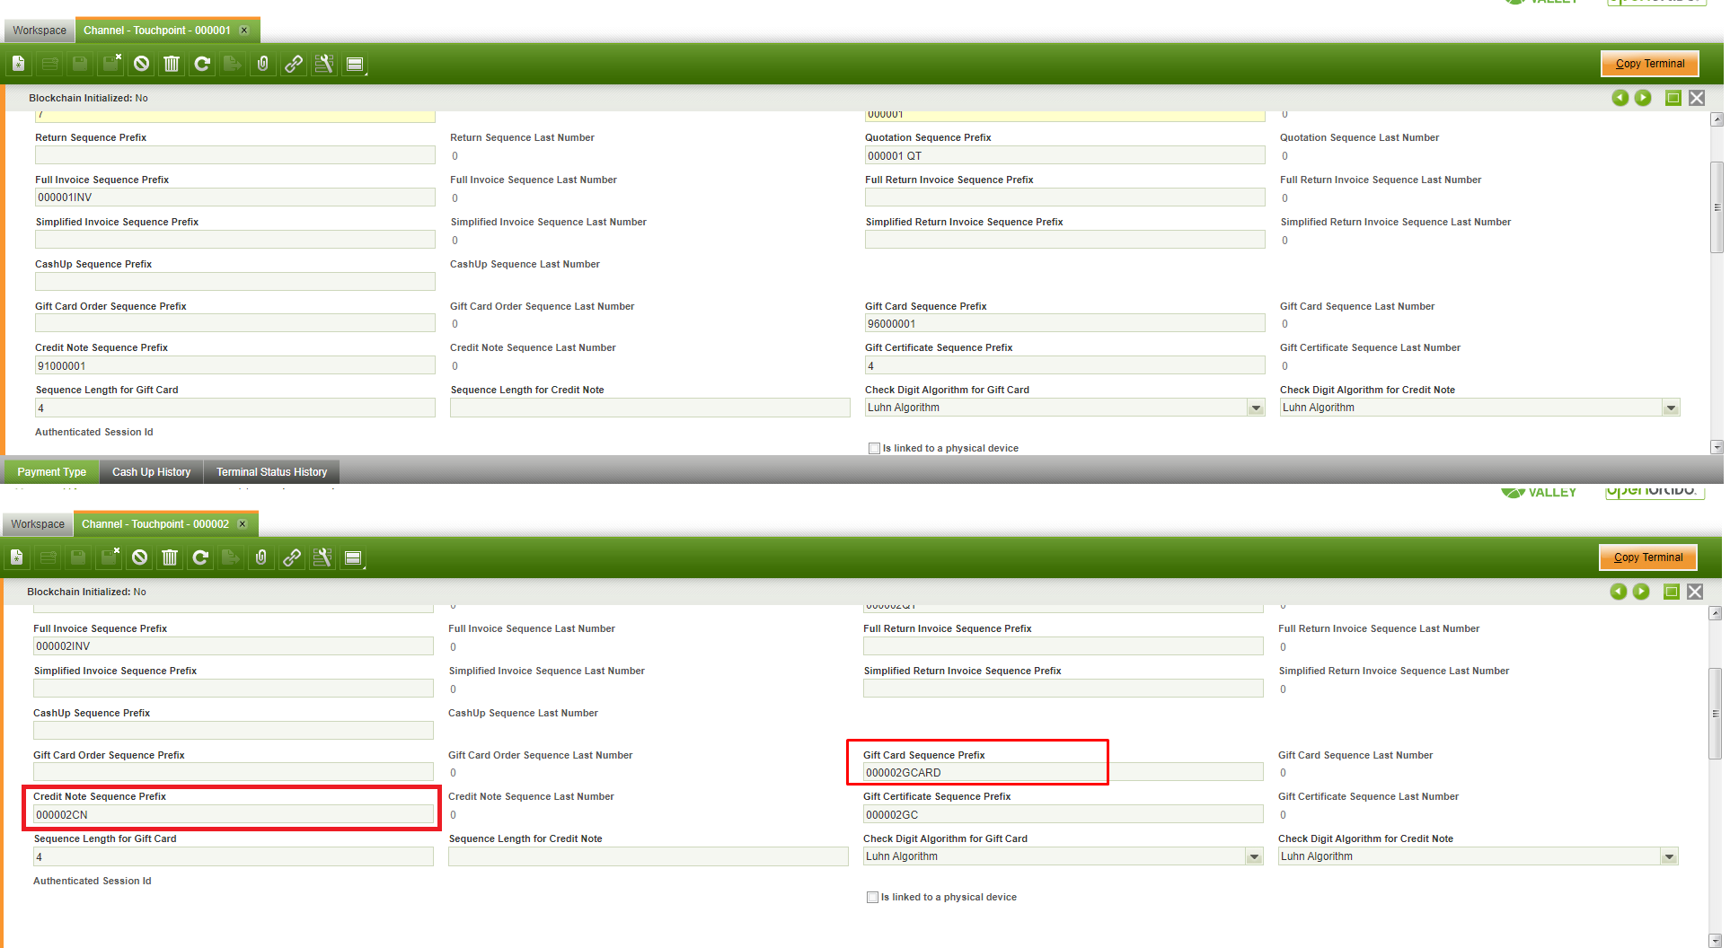Screen dimensions: 1730x948
Task: Go to next record in Touchpoint 000001 window
Action: click(1643, 98)
